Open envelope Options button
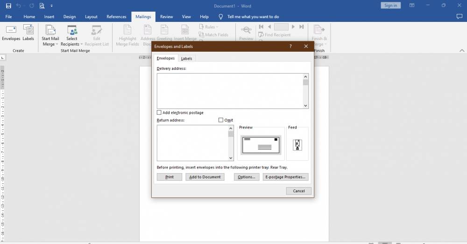 (247, 177)
